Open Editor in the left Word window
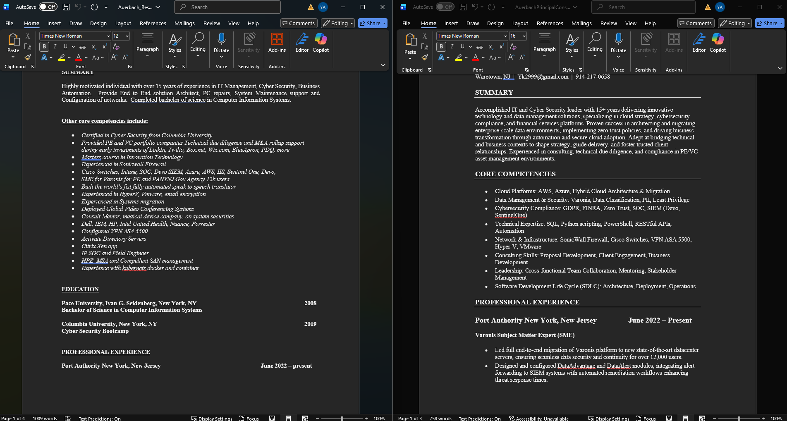The width and height of the screenshot is (787, 421). [302, 43]
